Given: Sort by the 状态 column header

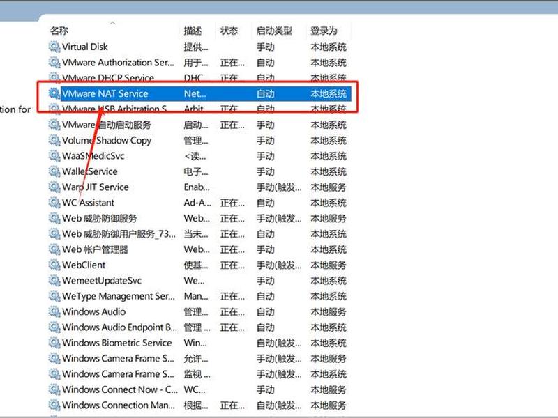Looking at the screenshot, I should (x=229, y=31).
